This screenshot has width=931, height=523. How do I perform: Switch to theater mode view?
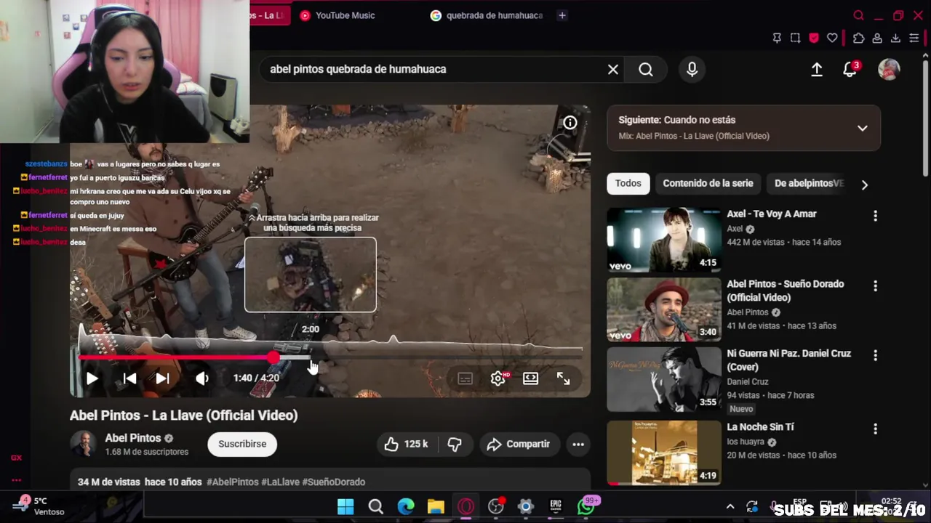pos(530,378)
